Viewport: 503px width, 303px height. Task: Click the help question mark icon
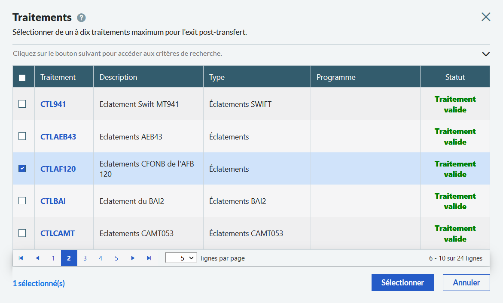(81, 18)
